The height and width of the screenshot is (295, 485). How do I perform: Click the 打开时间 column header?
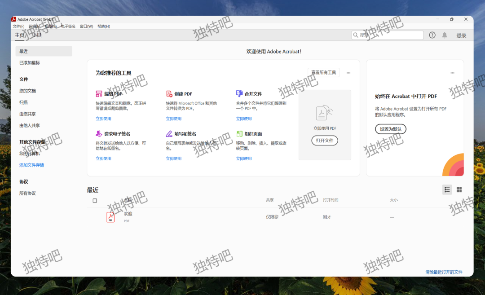coord(331,200)
